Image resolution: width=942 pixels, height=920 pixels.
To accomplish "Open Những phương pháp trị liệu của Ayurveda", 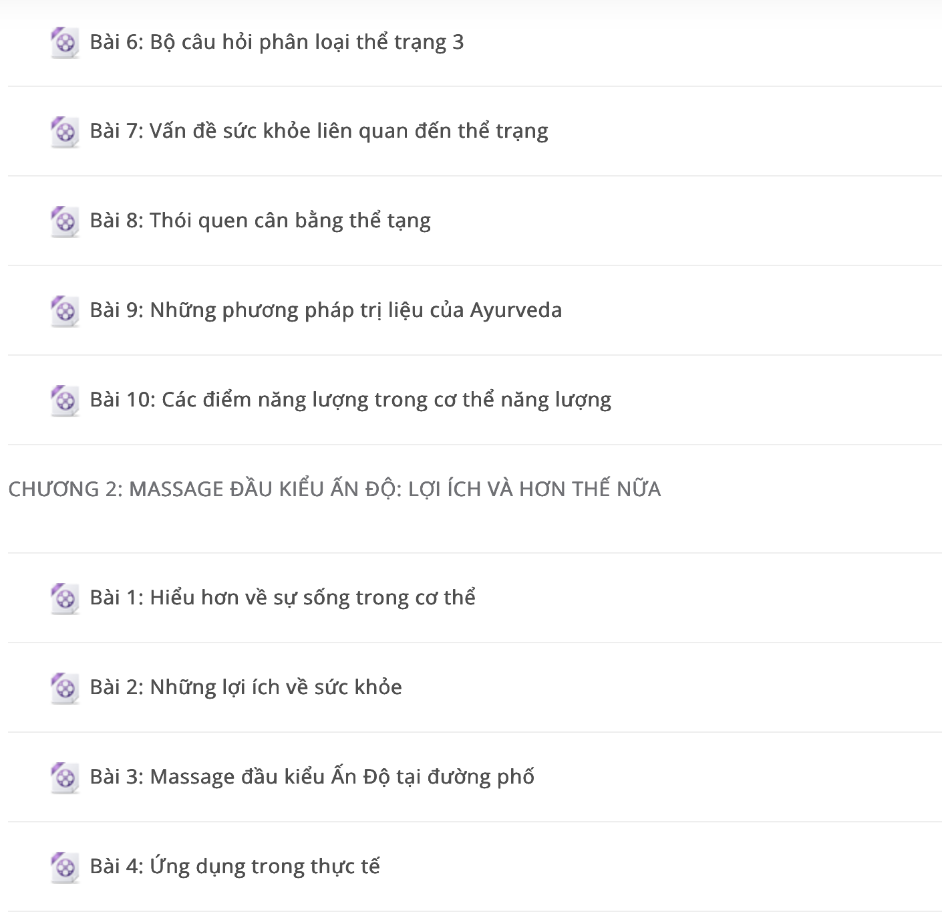I will (325, 310).
